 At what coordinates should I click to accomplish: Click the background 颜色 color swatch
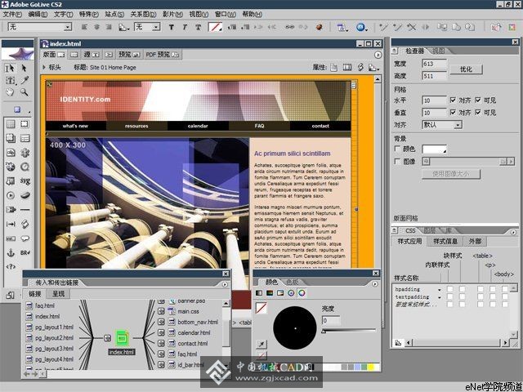click(x=434, y=149)
